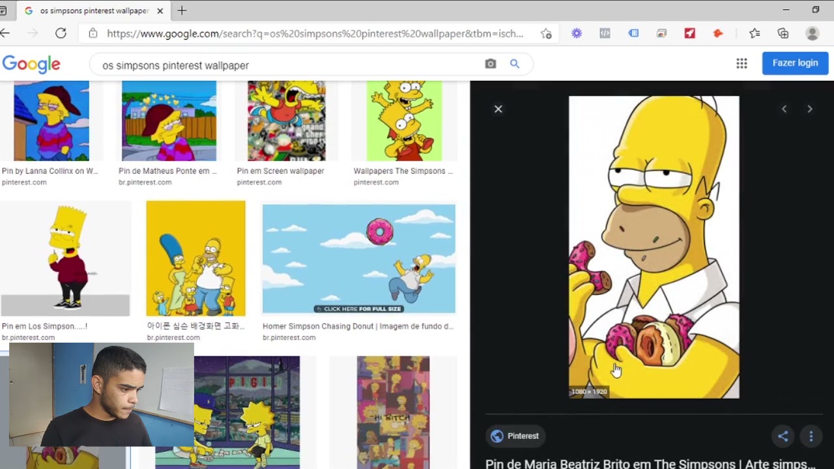This screenshot has height=469, width=834.
Task: Visit the Pinterest source chip
Action: point(515,436)
